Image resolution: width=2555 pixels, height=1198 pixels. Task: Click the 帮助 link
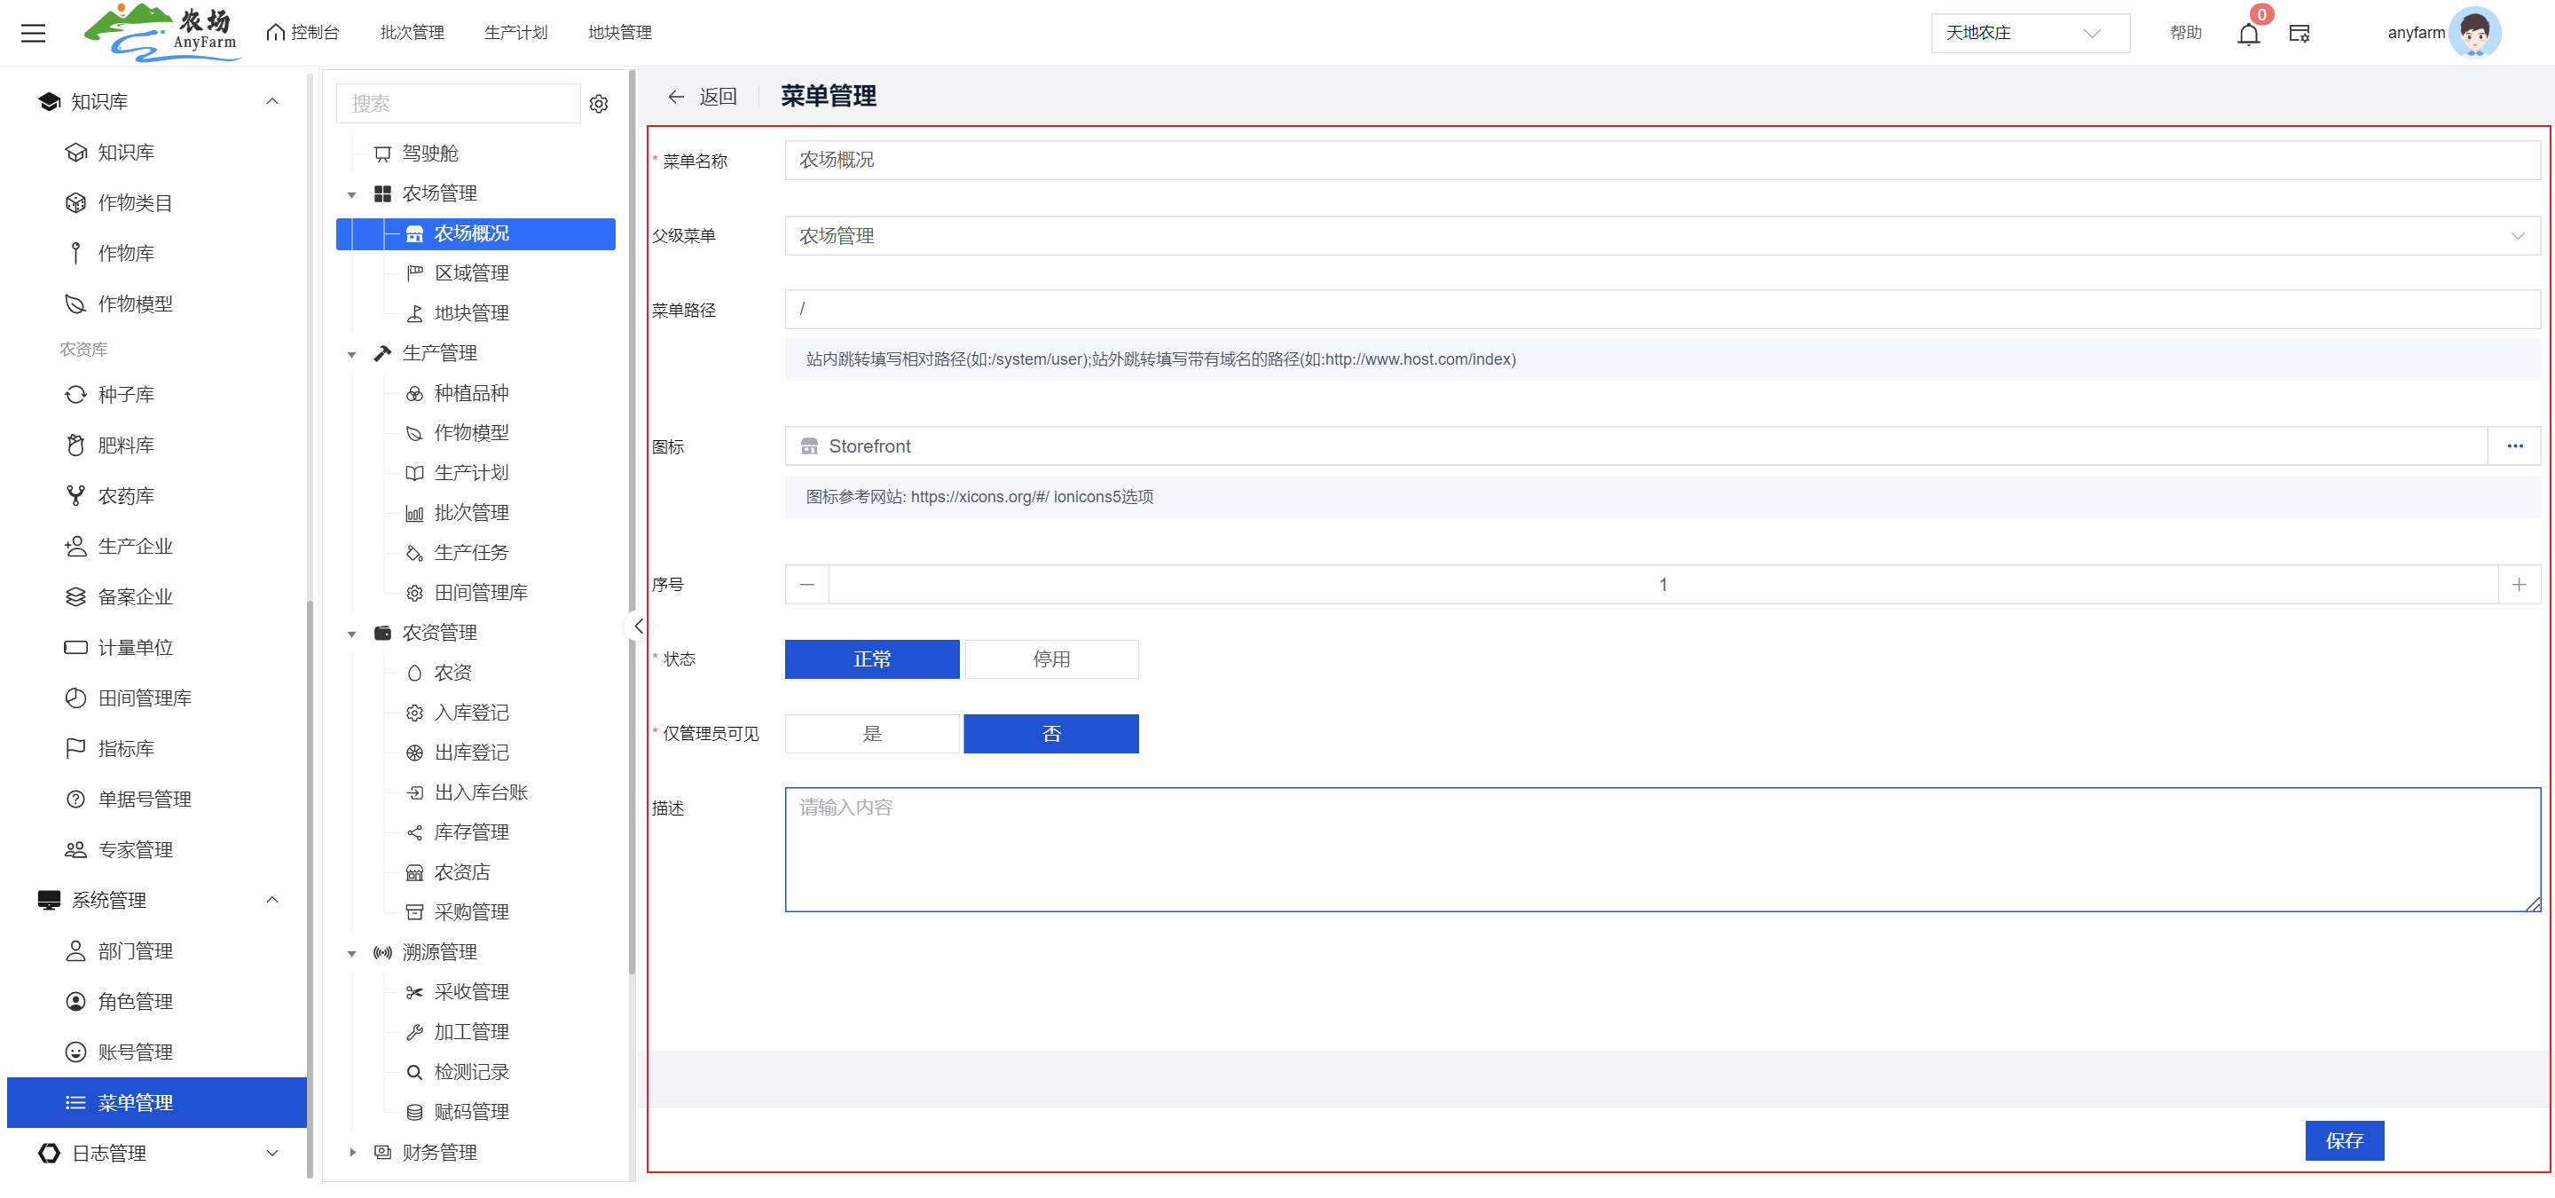(x=2185, y=33)
